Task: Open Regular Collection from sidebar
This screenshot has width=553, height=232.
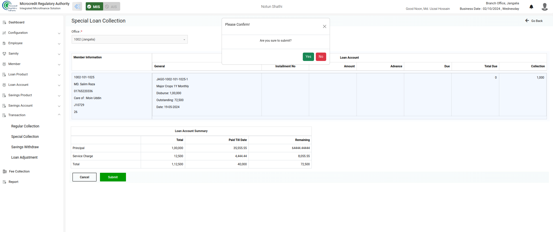Action: coord(25,126)
